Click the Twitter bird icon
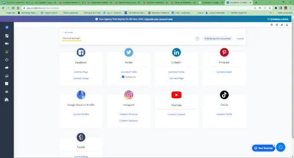The height and width of the screenshot is (158, 294). click(x=129, y=52)
